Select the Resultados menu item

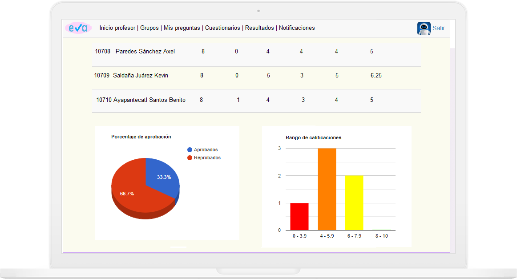[259, 28]
